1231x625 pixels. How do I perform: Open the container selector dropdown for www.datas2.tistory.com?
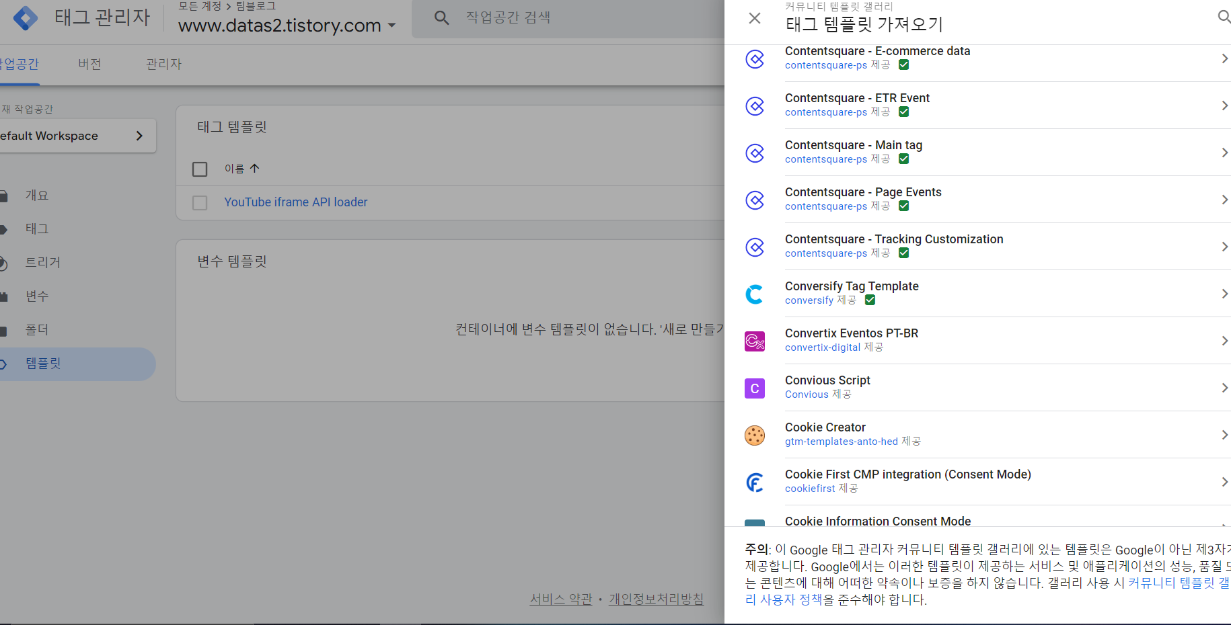click(x=391, y=26)
